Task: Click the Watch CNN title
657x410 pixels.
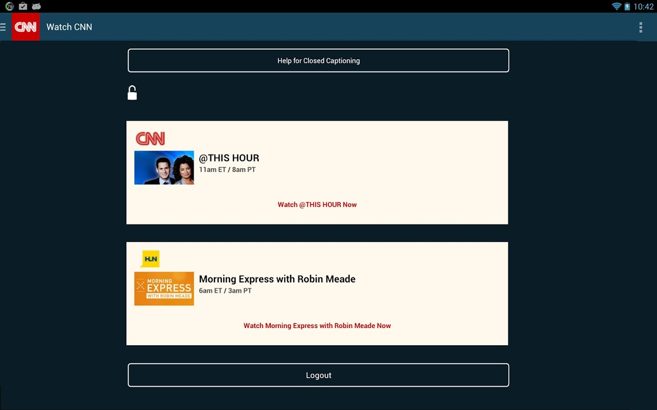Action: tap(69, 27)
